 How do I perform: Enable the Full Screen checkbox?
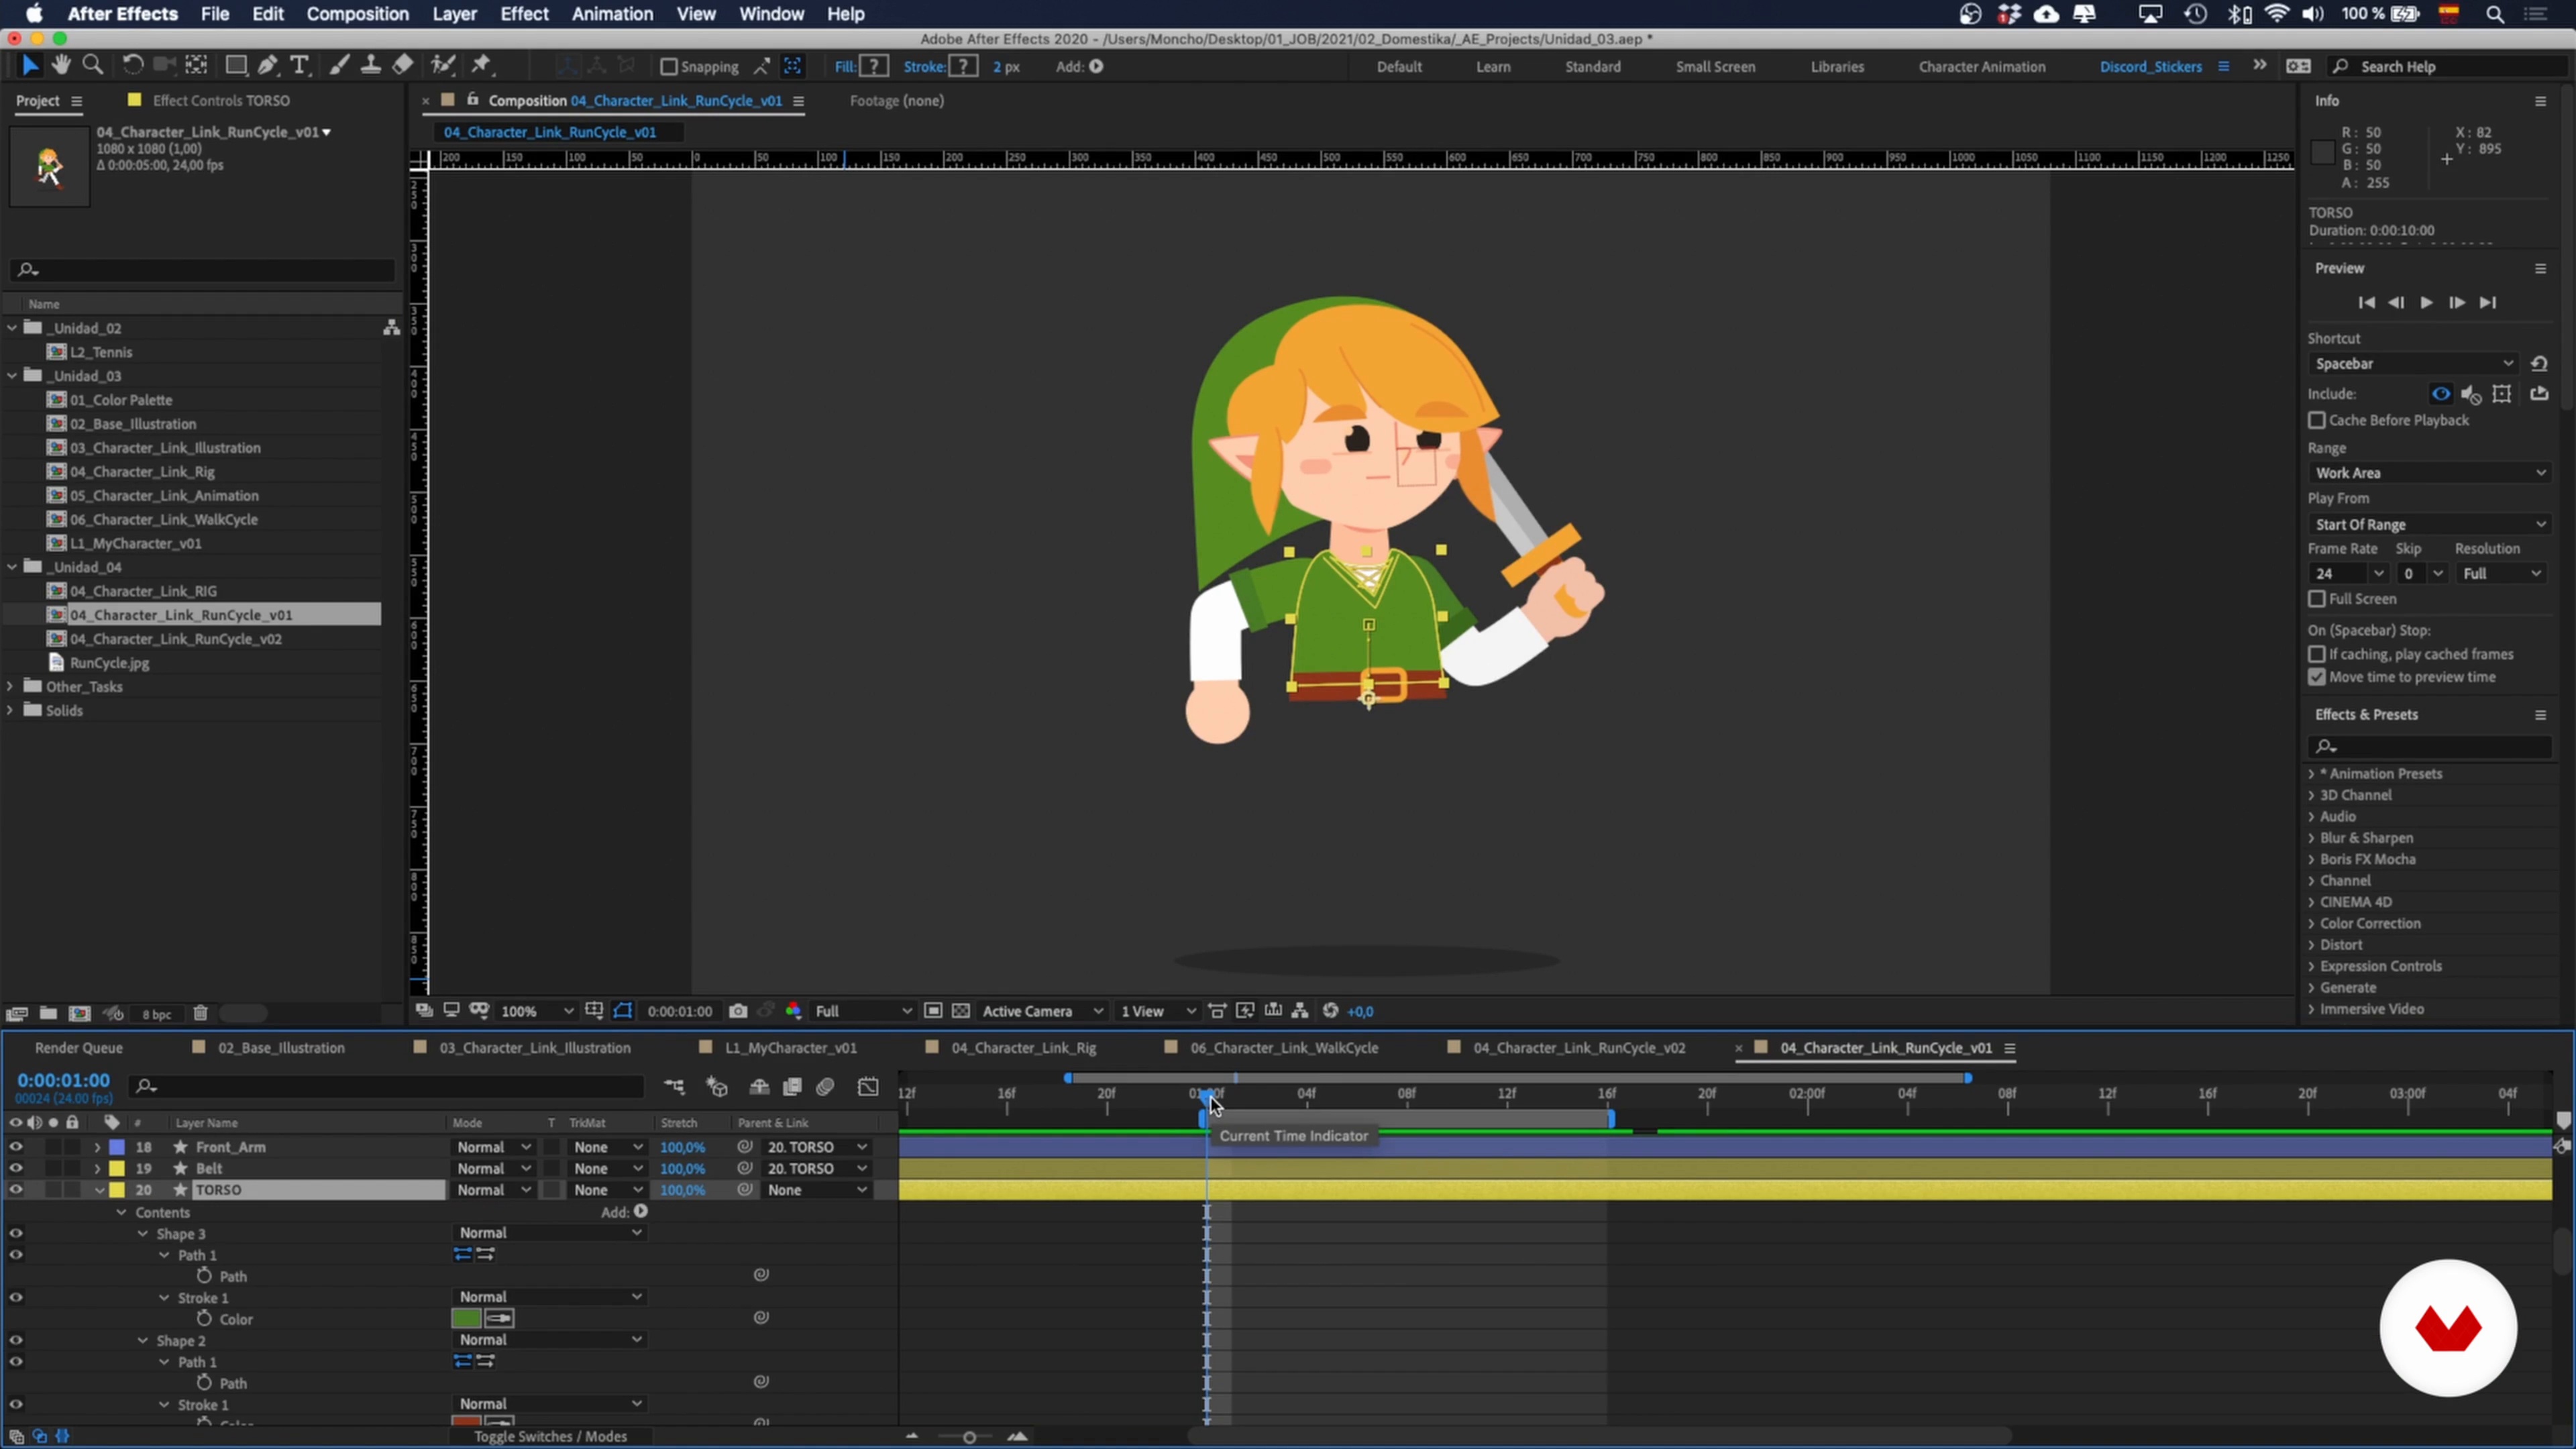tap(2317, 599)
